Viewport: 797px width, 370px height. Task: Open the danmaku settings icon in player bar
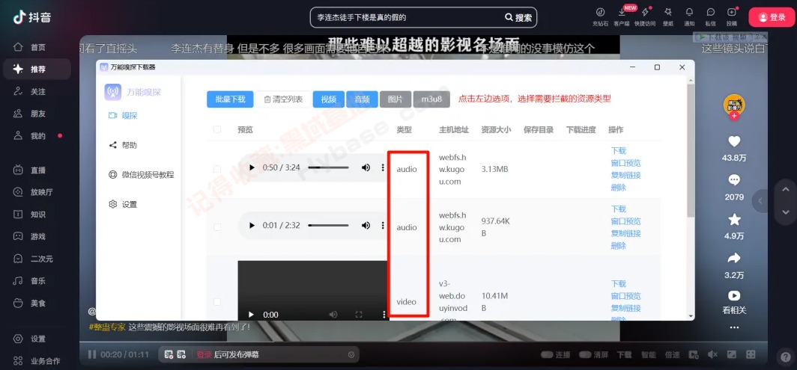click(x=181, y=354)
